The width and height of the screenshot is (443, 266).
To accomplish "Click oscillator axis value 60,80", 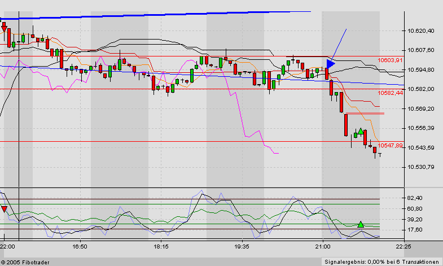I will [415, 209].
